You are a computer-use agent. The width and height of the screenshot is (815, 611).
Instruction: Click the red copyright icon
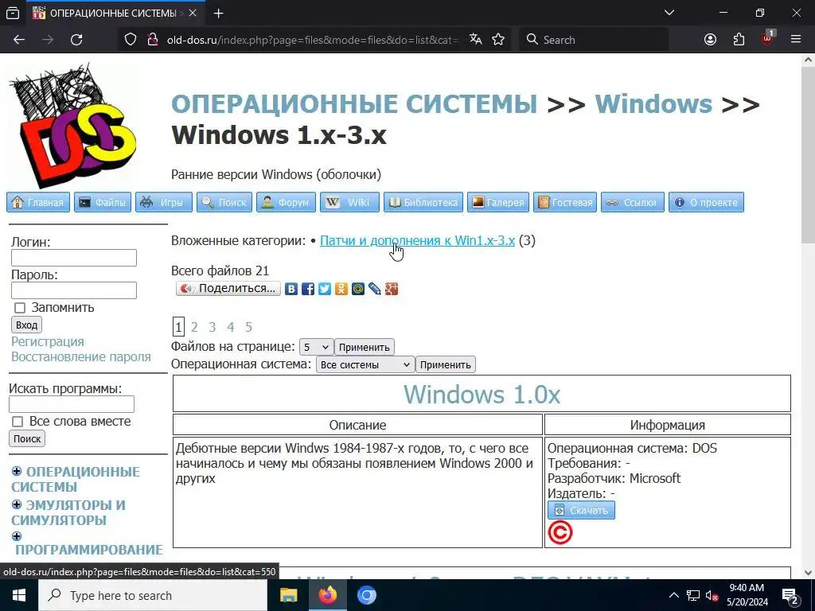pyautogui.click(x=560, y=532)
